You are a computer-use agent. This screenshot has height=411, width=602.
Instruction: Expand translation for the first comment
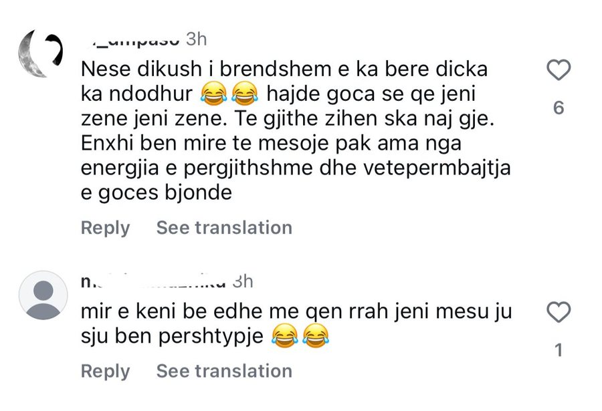[x=223, y=228]
